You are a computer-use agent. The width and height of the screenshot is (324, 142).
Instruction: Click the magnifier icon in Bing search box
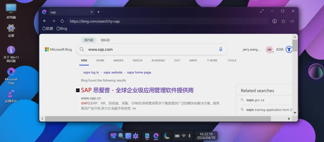(82, 49)
